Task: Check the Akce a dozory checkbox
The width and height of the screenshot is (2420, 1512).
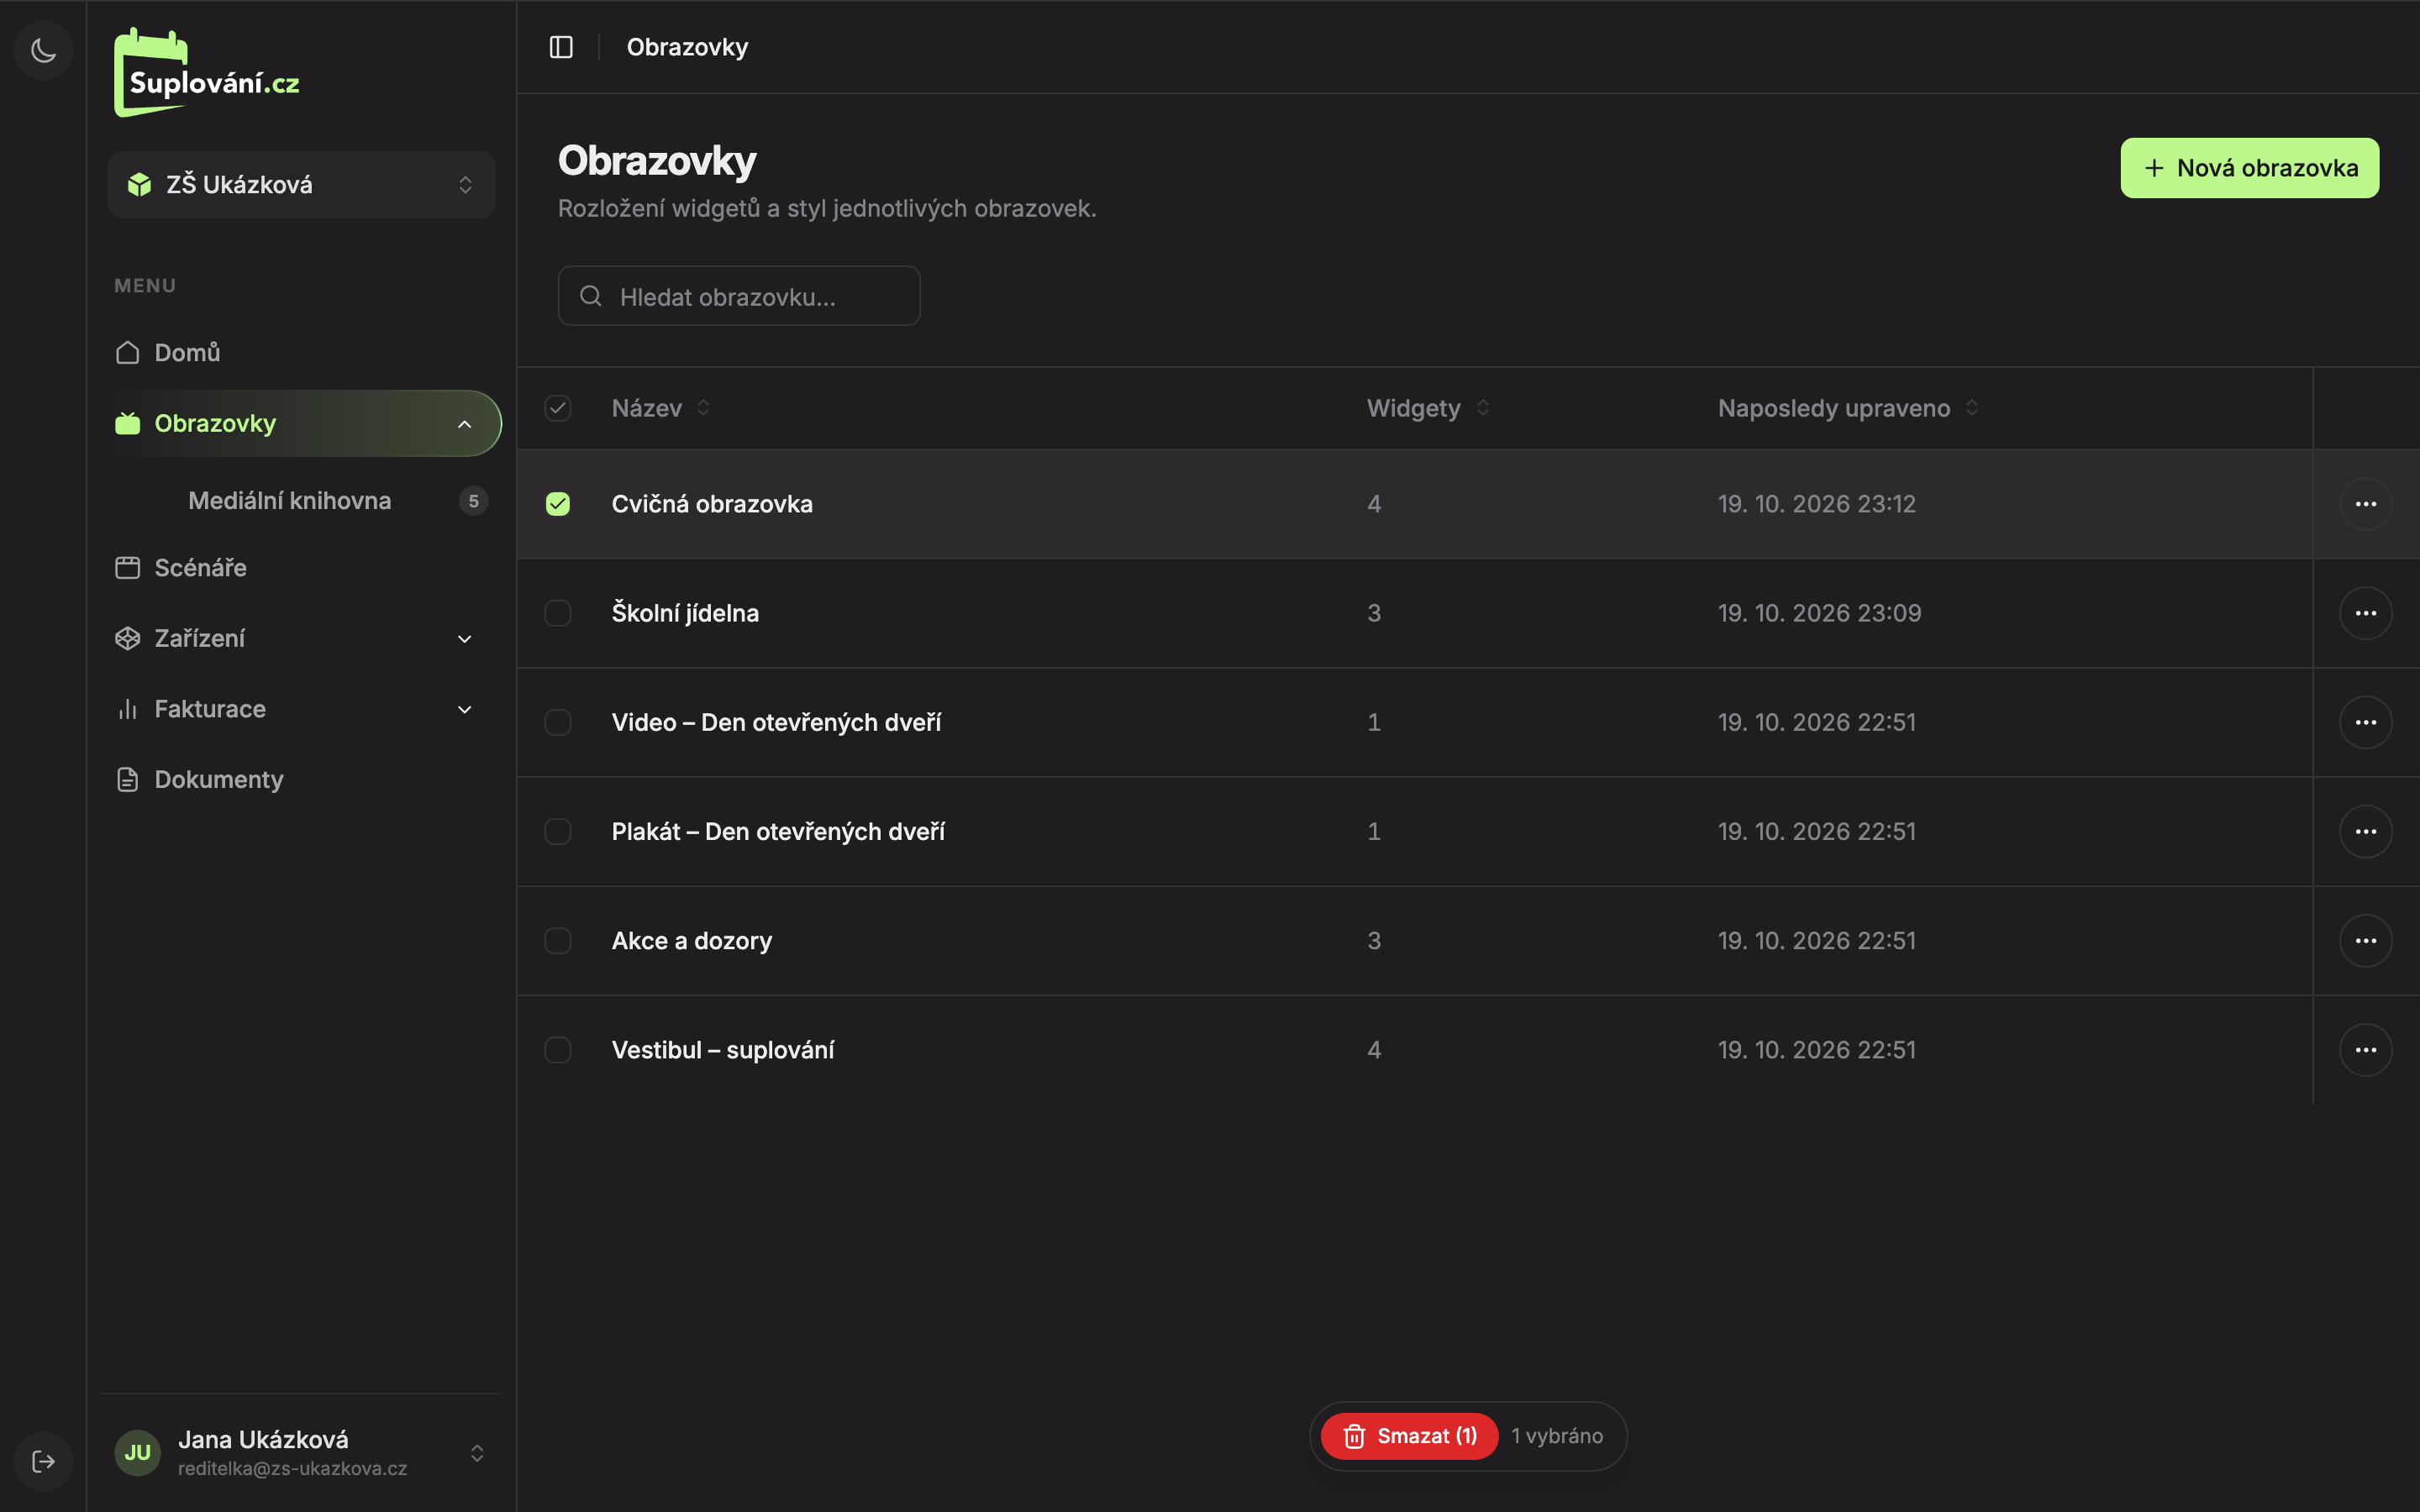Action: coord(558,941)
